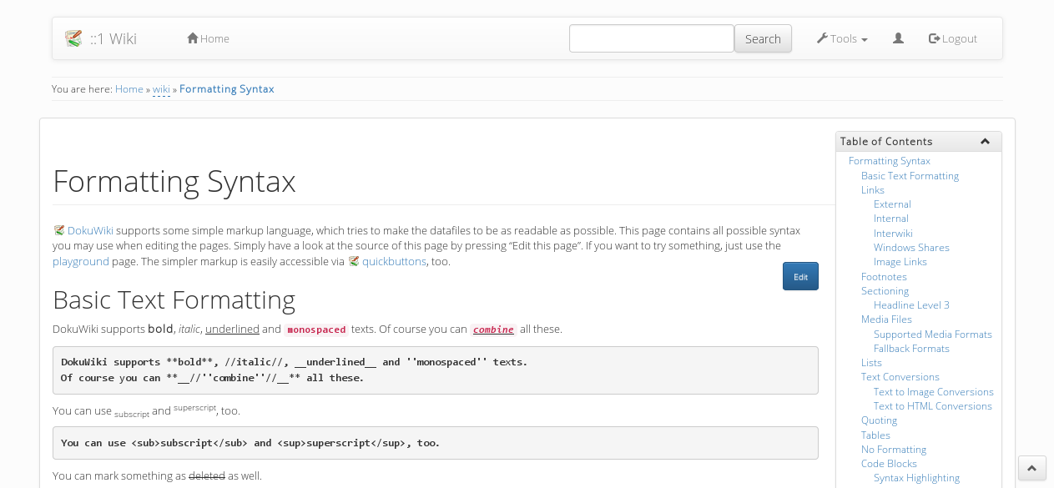
Task: Click the subscript/superscript code block
Action: [x=436, y=443]
